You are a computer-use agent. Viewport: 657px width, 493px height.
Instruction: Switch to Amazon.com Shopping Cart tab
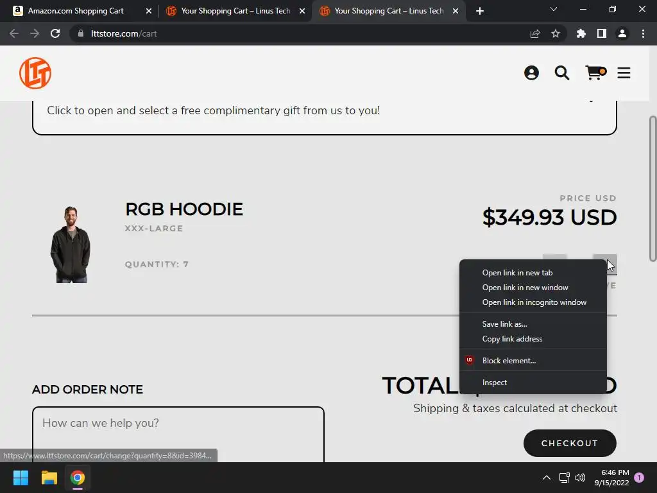point(76,11)
